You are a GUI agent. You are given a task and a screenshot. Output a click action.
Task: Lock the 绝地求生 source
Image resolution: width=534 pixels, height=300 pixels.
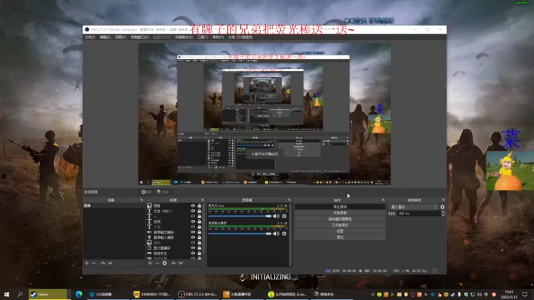click(200, 253)
